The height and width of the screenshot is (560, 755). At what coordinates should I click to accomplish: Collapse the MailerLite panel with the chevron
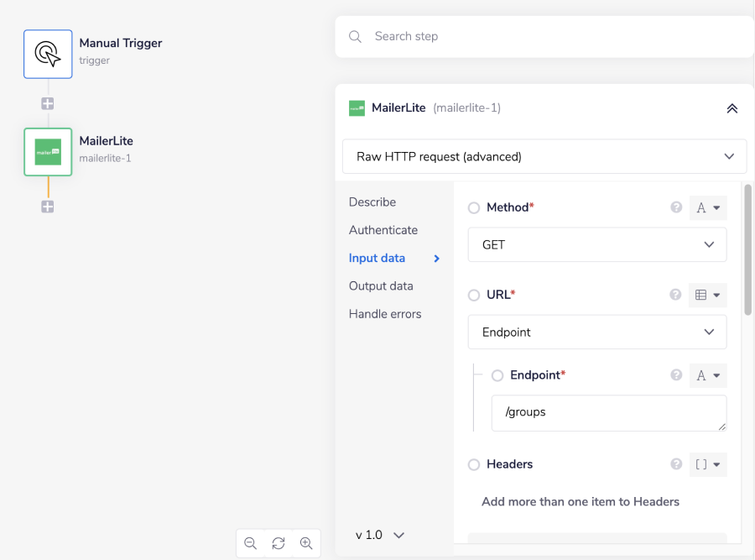(732, 108)
